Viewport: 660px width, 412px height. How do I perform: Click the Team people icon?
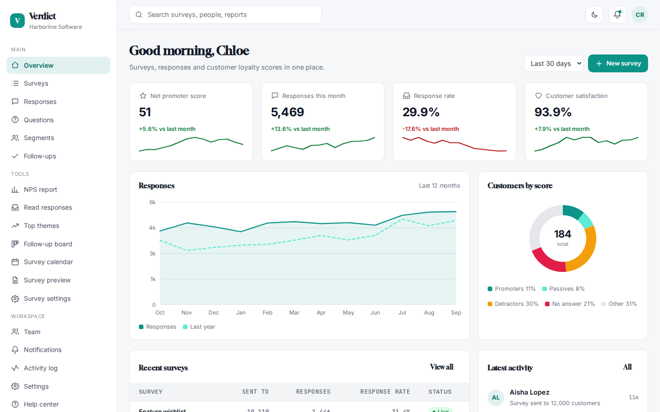(15, 332)
